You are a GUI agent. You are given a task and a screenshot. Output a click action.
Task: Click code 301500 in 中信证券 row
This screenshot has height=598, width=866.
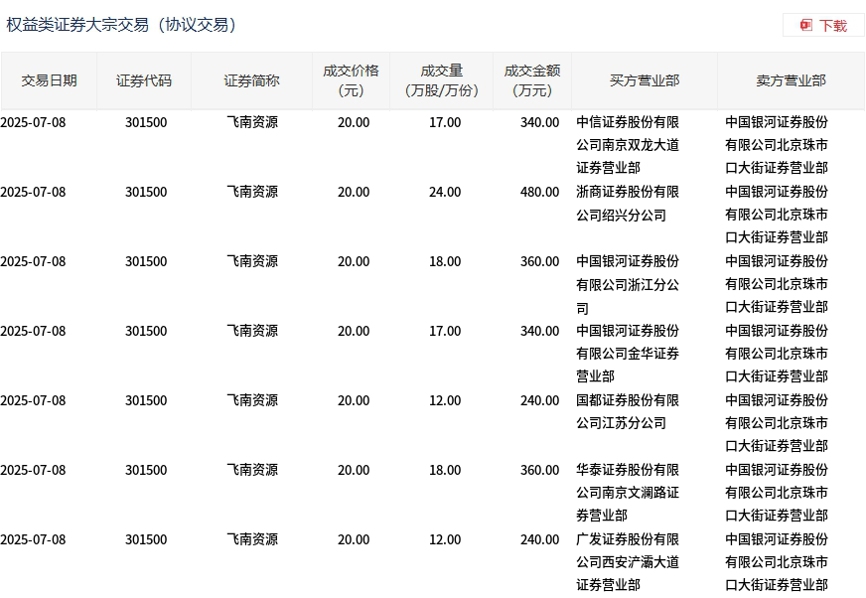146,123
